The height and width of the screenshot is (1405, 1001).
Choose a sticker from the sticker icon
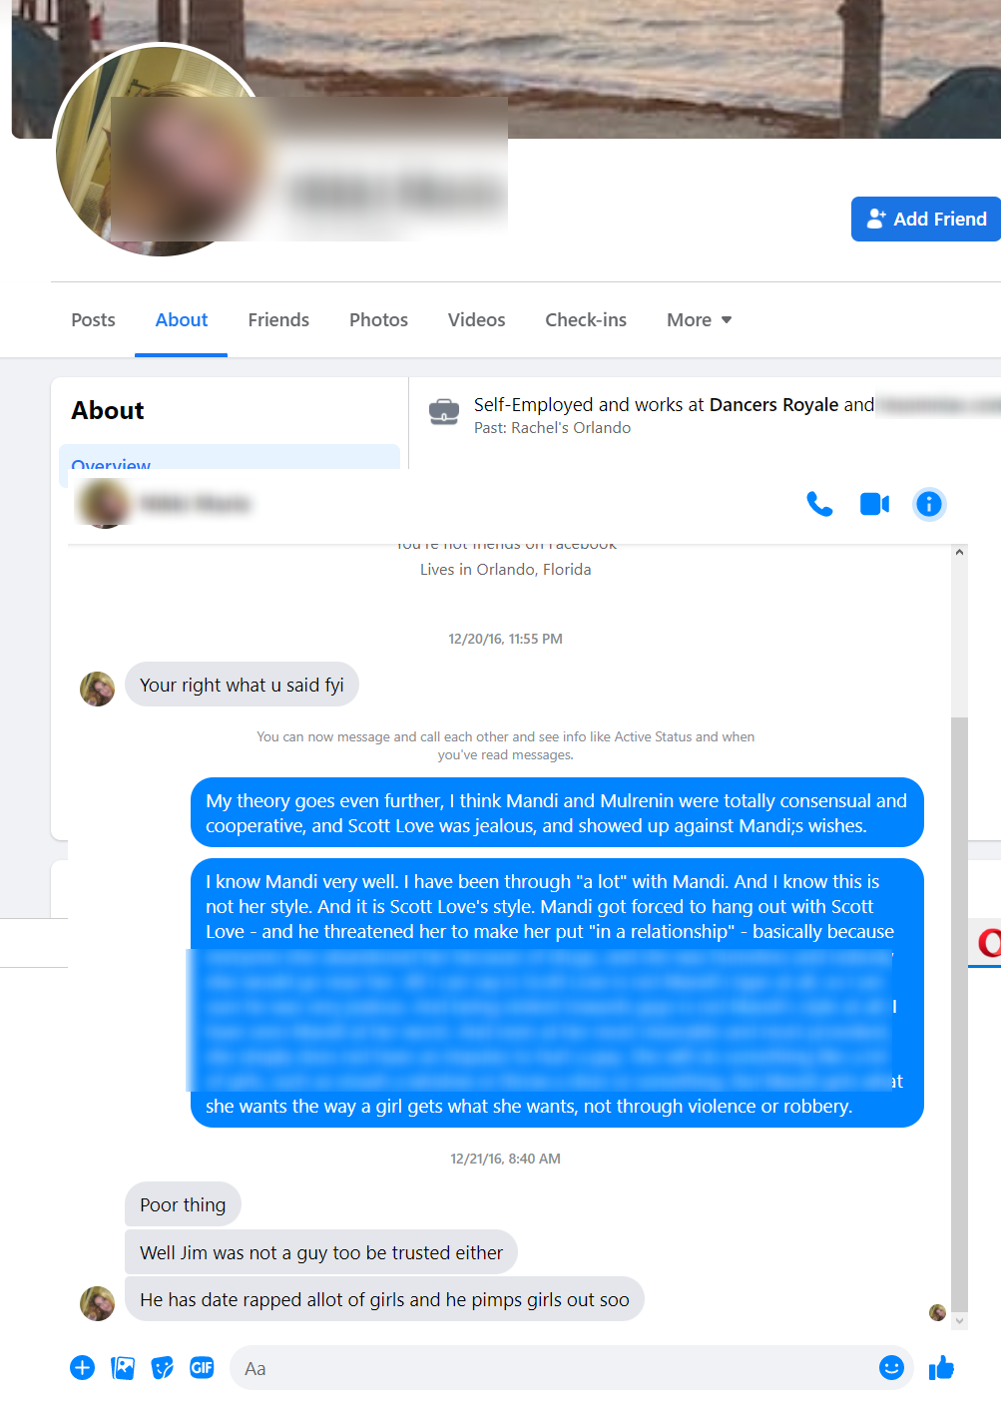pos(162,1368)
